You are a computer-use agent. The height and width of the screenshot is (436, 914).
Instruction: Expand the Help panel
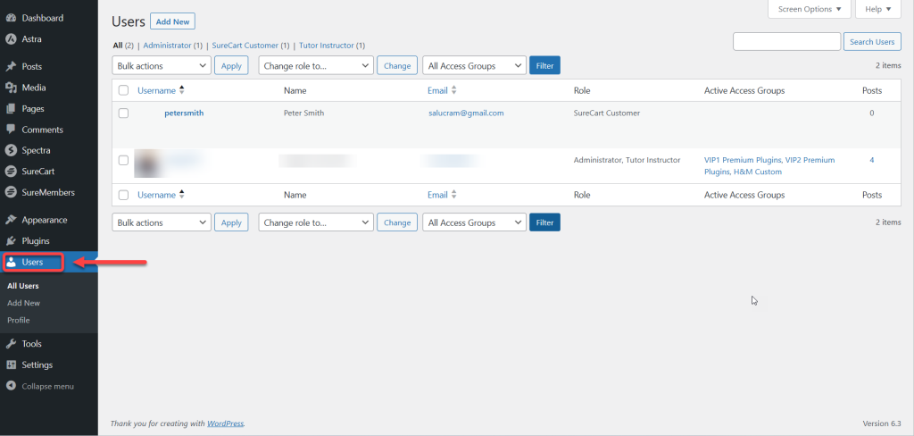878,9
